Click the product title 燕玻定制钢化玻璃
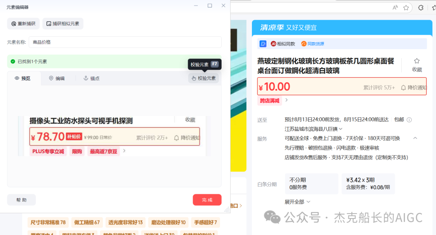 coord(326,66)
